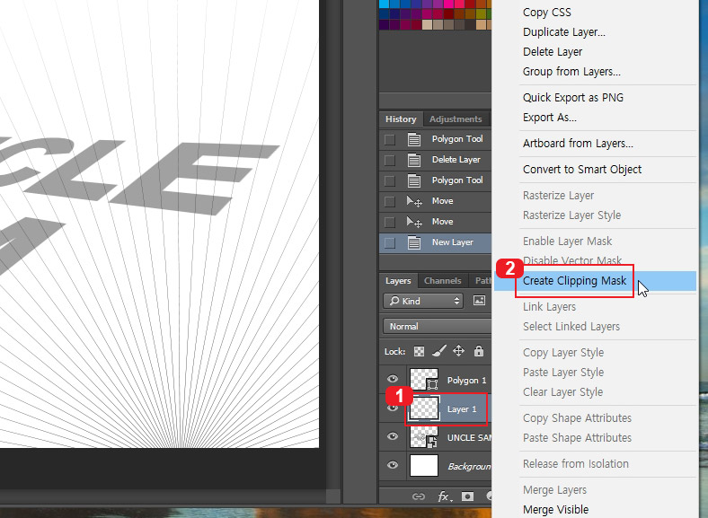Set history brush source at New Layer
The height and width of the screenshot is (518, 708).
point(390,243)
